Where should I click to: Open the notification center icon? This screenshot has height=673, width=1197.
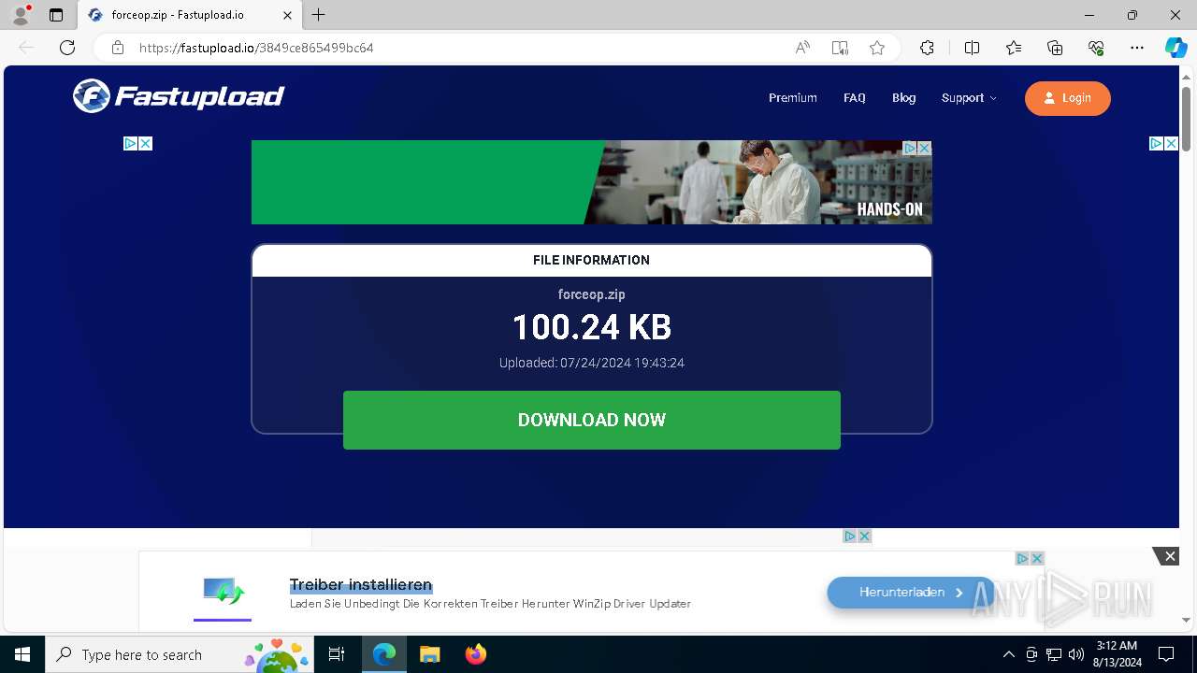[1166, 654]
